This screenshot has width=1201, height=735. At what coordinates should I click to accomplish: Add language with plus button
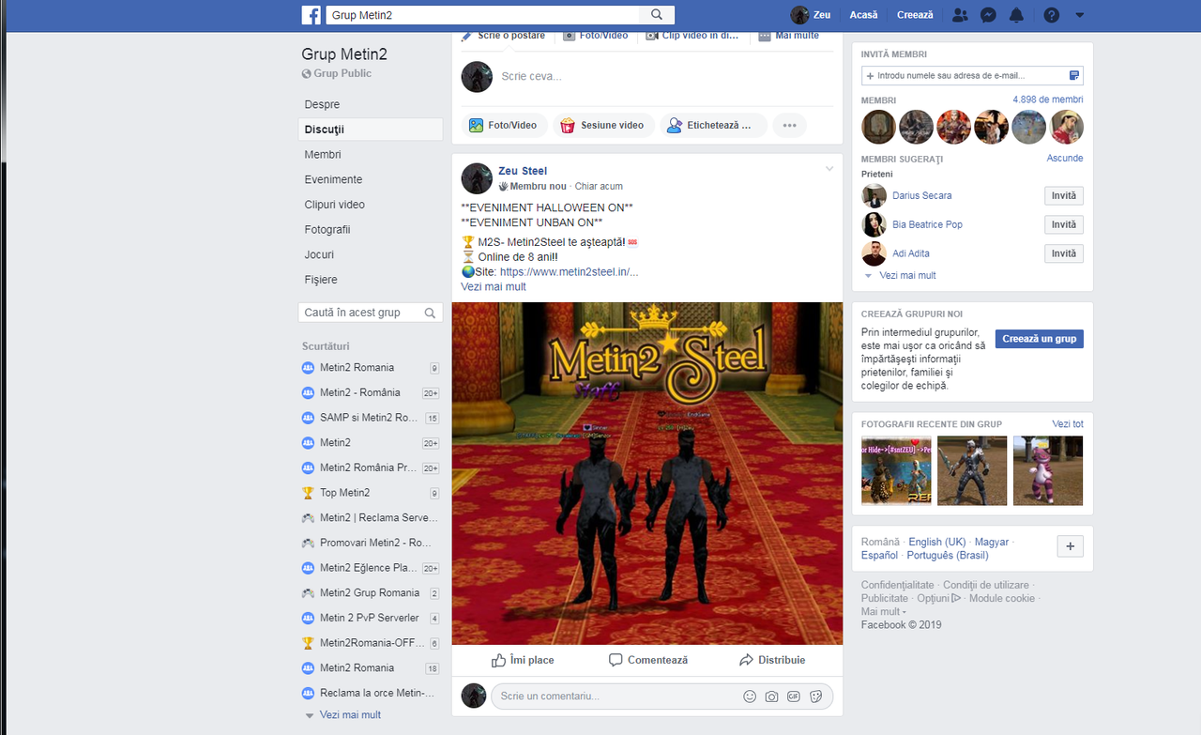pyautogui.click(x=1071, y=546)
